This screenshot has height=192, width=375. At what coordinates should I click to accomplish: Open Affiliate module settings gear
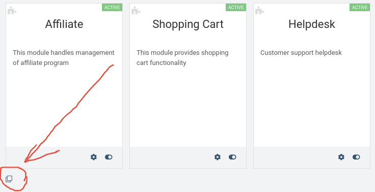pyautogui.click(x=94, y=157)
